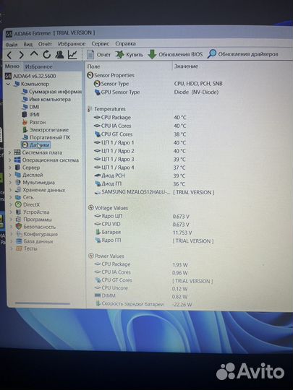
Task: Select the CPU GT Cores temperature row
Action: point(140,134)
